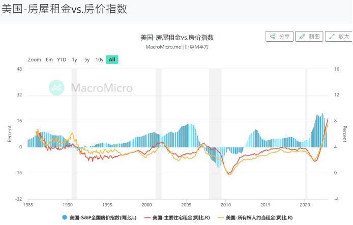Click the pencil icon in the 制图 button
Viewport: 353px width, 225px height.
[302, 37]
